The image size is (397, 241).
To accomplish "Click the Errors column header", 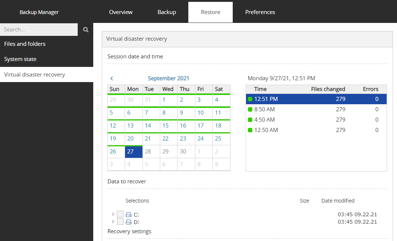I will point(370,89).
